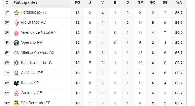Viewport: 195px width, 106px height.
Task: Click the Portuguesa-RJ team crest icon
Action: click(x=17, y=12)
